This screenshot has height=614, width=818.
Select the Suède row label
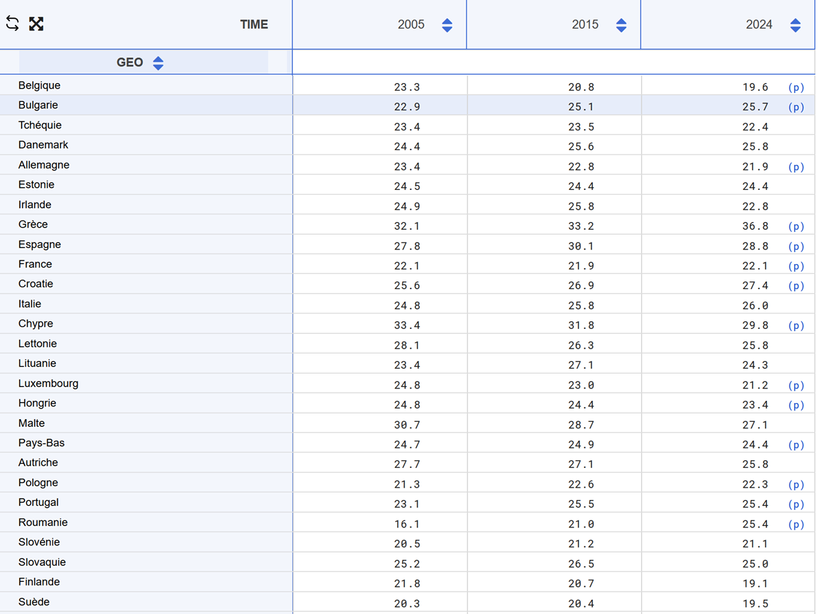pos(34,601)
